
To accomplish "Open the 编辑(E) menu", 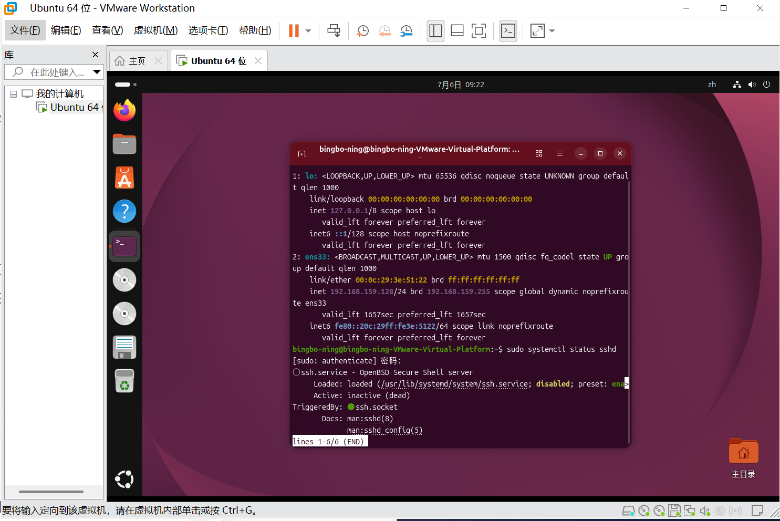I will point(66,30).
